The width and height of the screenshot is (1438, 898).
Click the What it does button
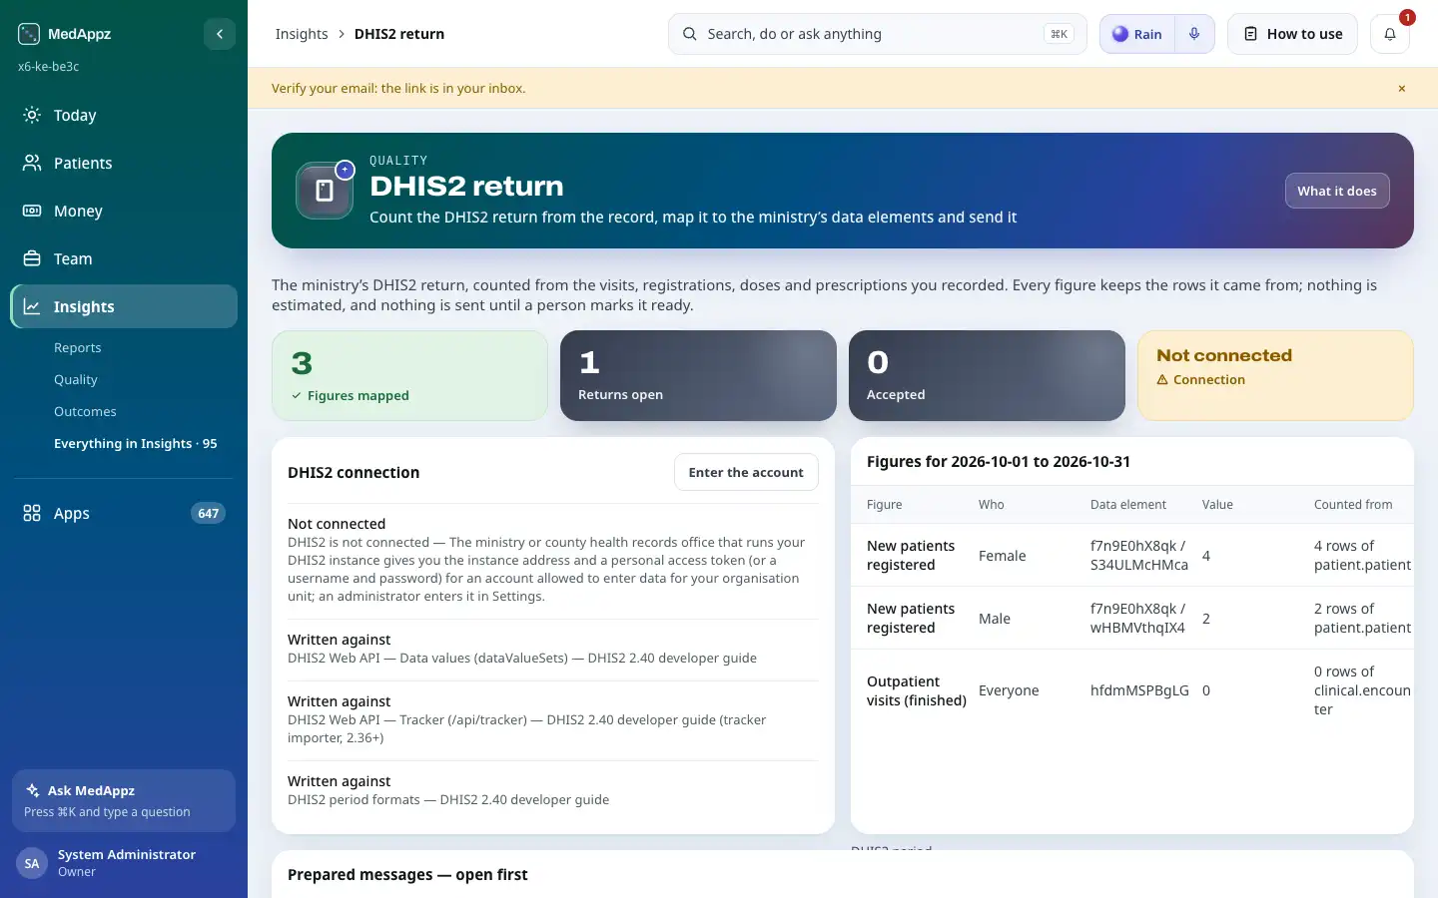[1337, 191]
